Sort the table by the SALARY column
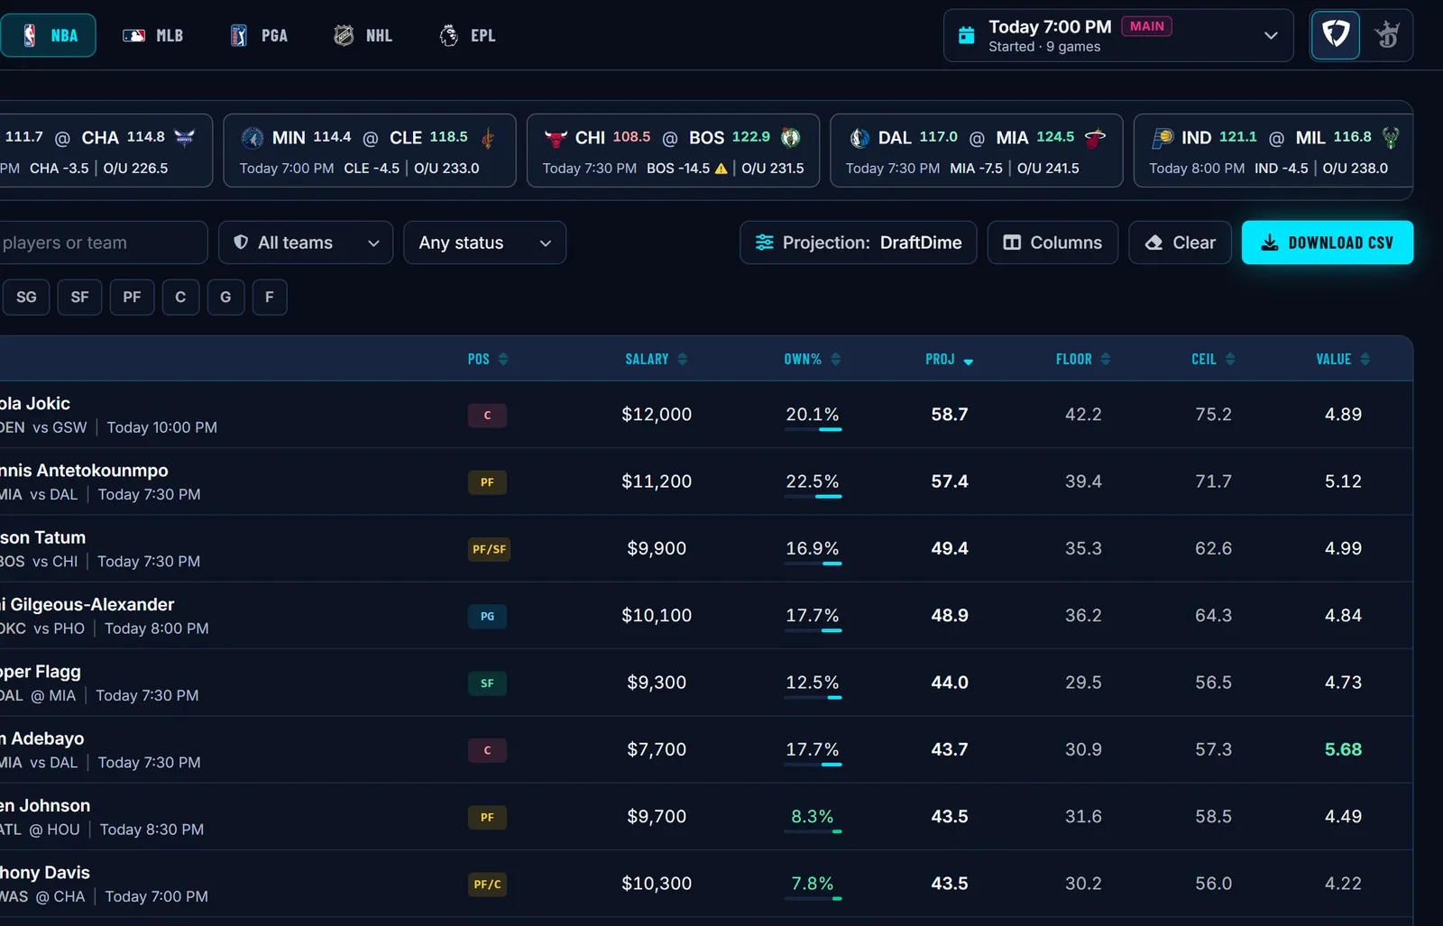The height and width of the screenshot is (926, 1443). tap(657, 359)
